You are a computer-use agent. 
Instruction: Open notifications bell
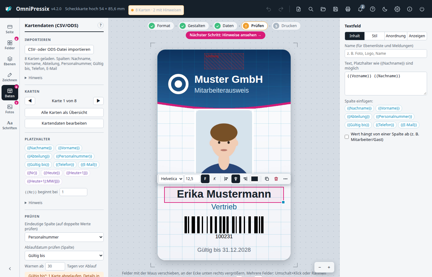360,9
